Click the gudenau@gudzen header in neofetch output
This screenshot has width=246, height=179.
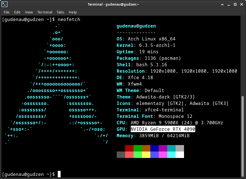(136, 26)
